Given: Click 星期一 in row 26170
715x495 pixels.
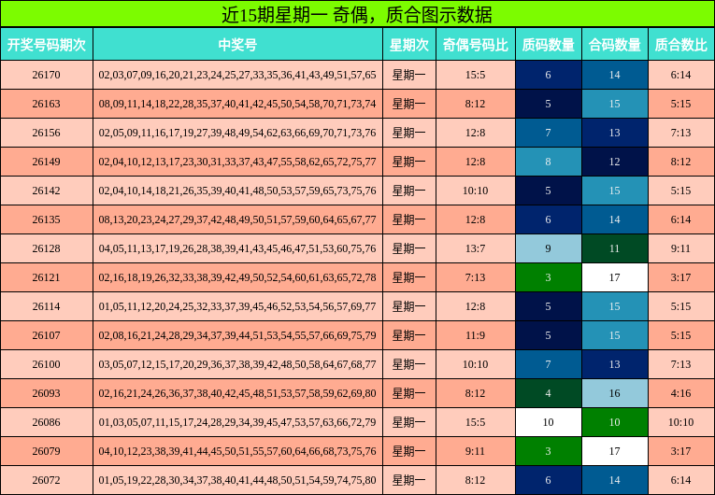Looking at the screenshot, I should (x=409, y=75).
